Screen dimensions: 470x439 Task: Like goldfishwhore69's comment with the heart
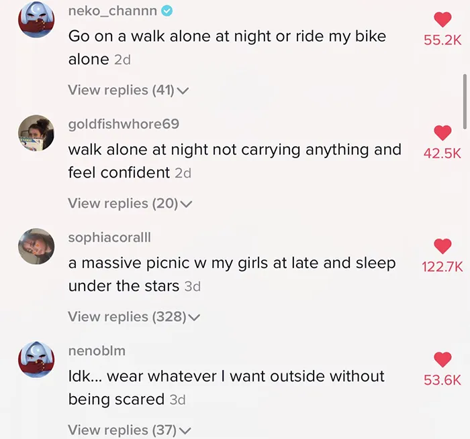[x=442, y=133]
